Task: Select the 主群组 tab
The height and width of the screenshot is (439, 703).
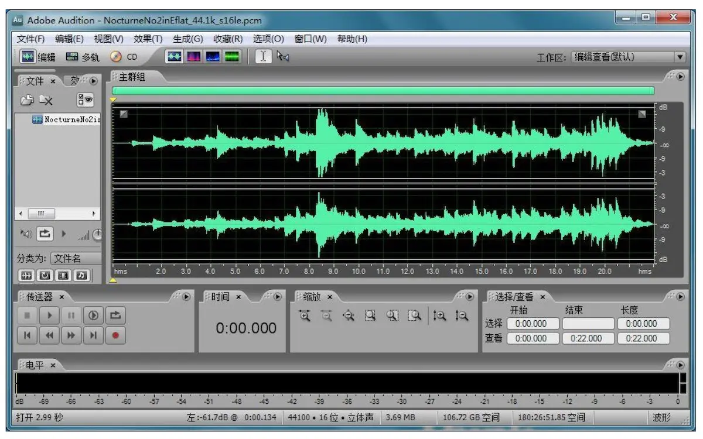Action: (x=132, y=77)
